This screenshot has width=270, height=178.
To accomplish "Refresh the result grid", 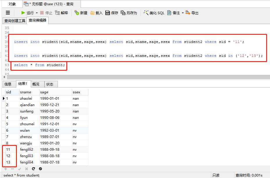I will pos(33,169).
